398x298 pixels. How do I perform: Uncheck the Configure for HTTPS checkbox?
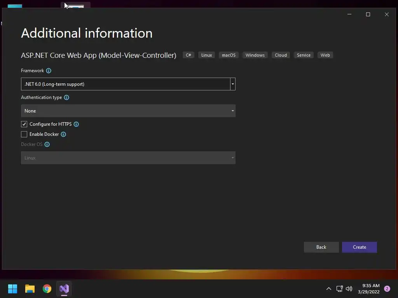24,124
